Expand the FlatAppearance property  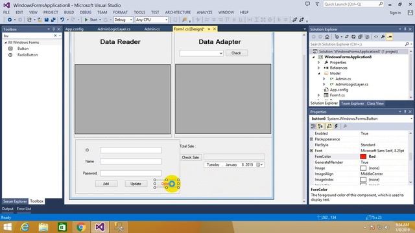(x=311, y=139)
